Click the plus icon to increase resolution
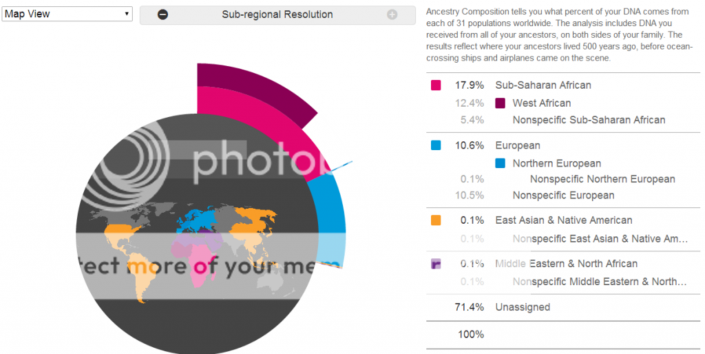 click(392, 15)
